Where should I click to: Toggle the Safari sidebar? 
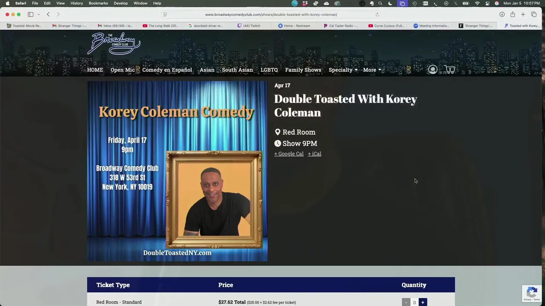coord(31,14)
